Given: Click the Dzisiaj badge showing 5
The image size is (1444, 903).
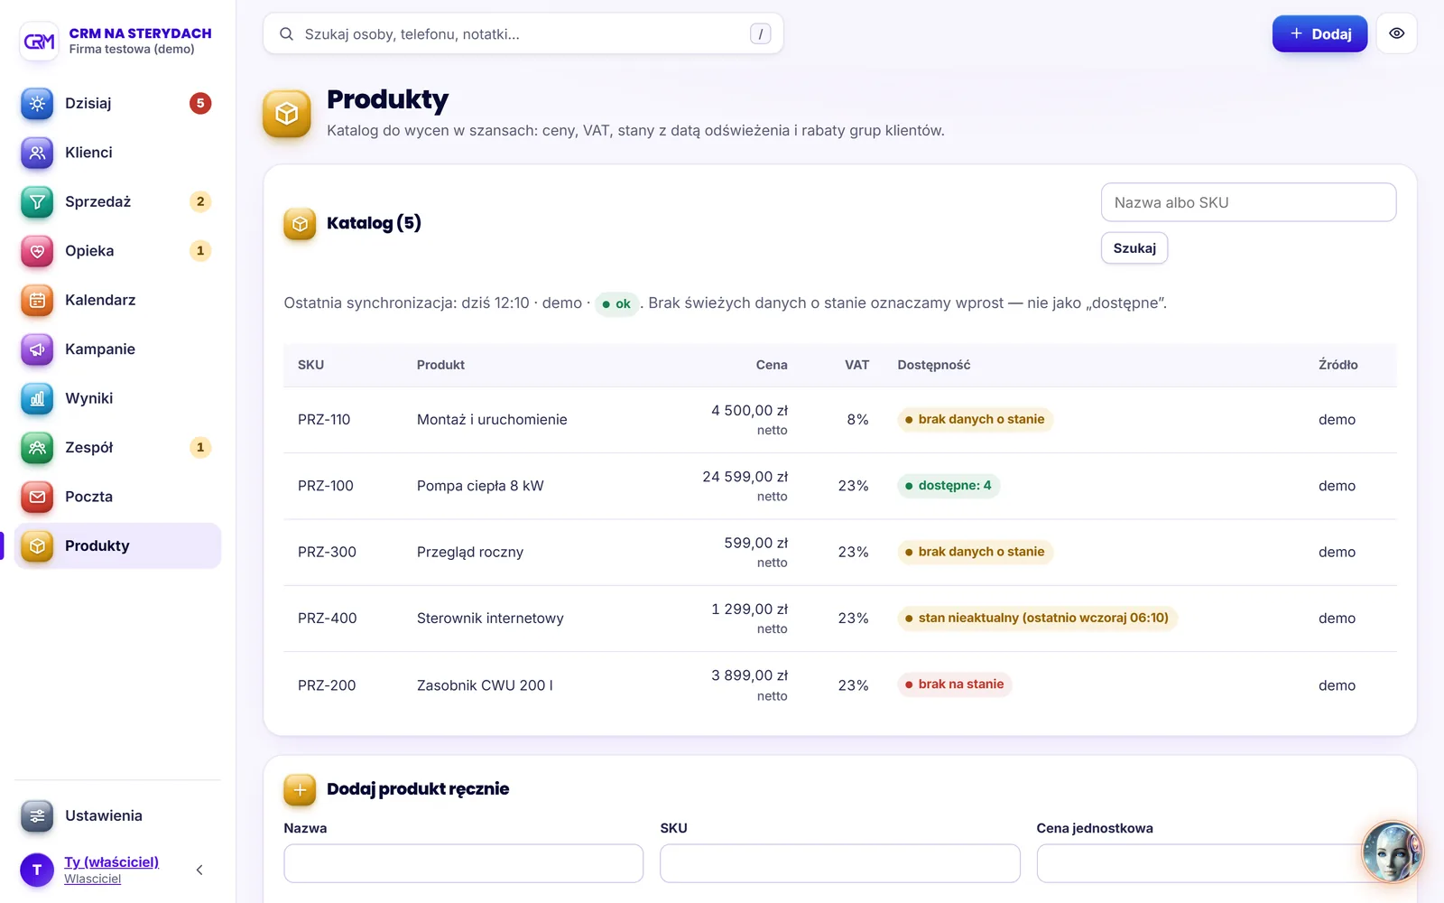Looking at the screenshot, I should [x=200, y=104].
